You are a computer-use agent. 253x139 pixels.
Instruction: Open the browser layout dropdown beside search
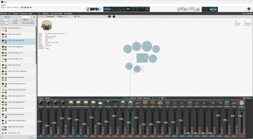tap(34, 17)
